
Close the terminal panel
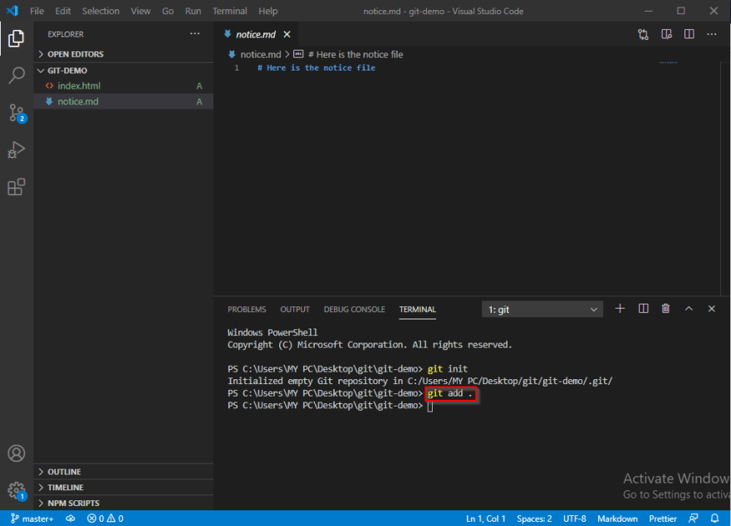(711, 309)
